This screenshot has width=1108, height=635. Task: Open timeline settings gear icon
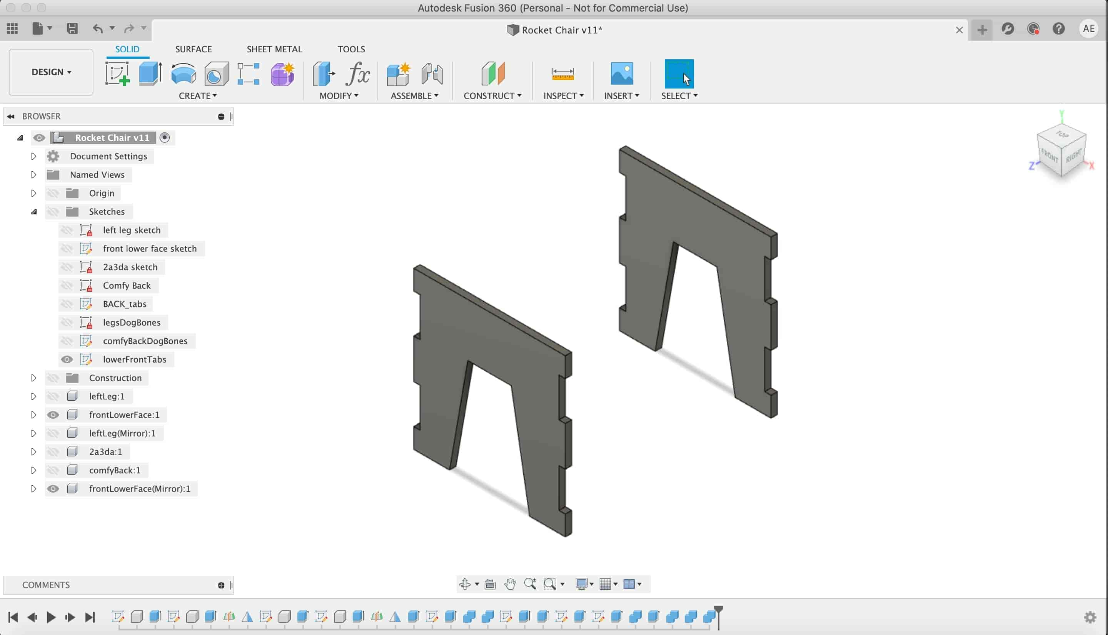pos(1091,617)
